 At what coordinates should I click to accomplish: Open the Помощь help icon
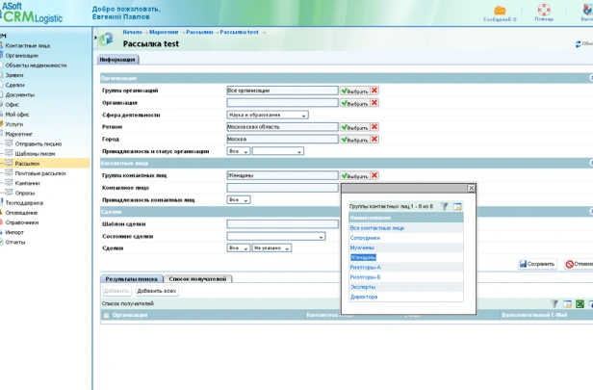[544, 12]
